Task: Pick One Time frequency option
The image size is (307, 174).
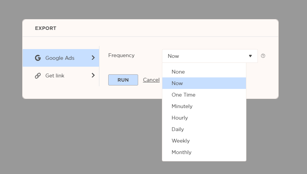Action: click(204, 95)
